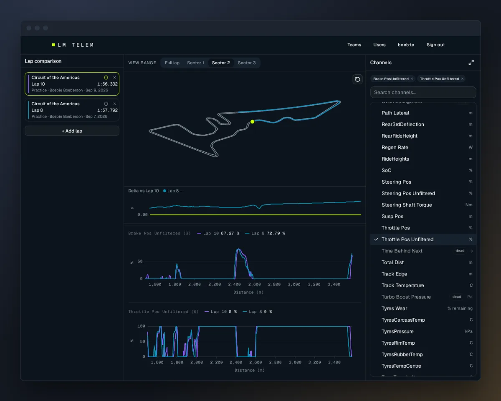Click the reference target icon on Lap 10 card
Image resolution: width=501 pixels, height=401 pixels.
(x=106, y=78)
